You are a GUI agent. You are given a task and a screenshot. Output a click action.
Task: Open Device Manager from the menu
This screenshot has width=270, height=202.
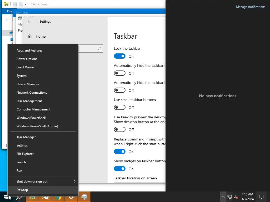(x=43, y=84)
